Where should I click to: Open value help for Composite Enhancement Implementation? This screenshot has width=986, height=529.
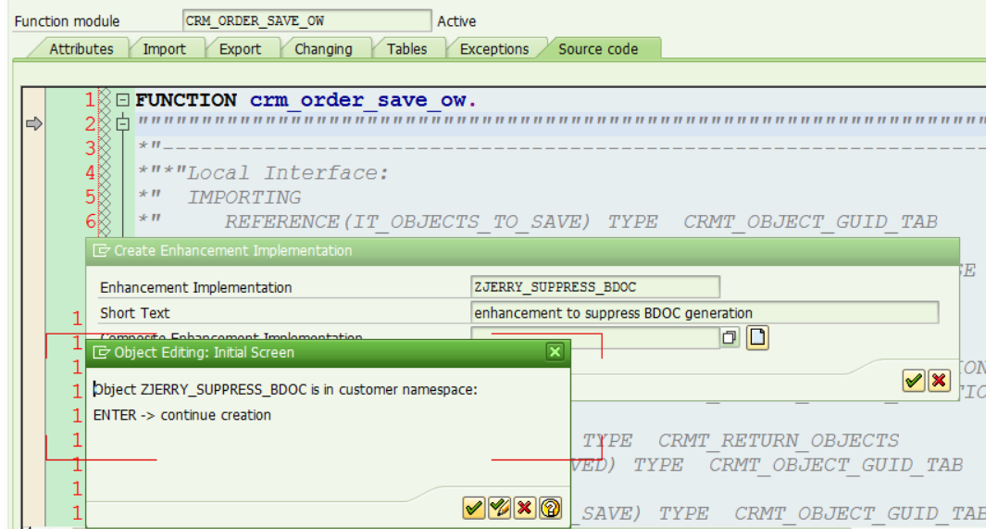(730, 338)
